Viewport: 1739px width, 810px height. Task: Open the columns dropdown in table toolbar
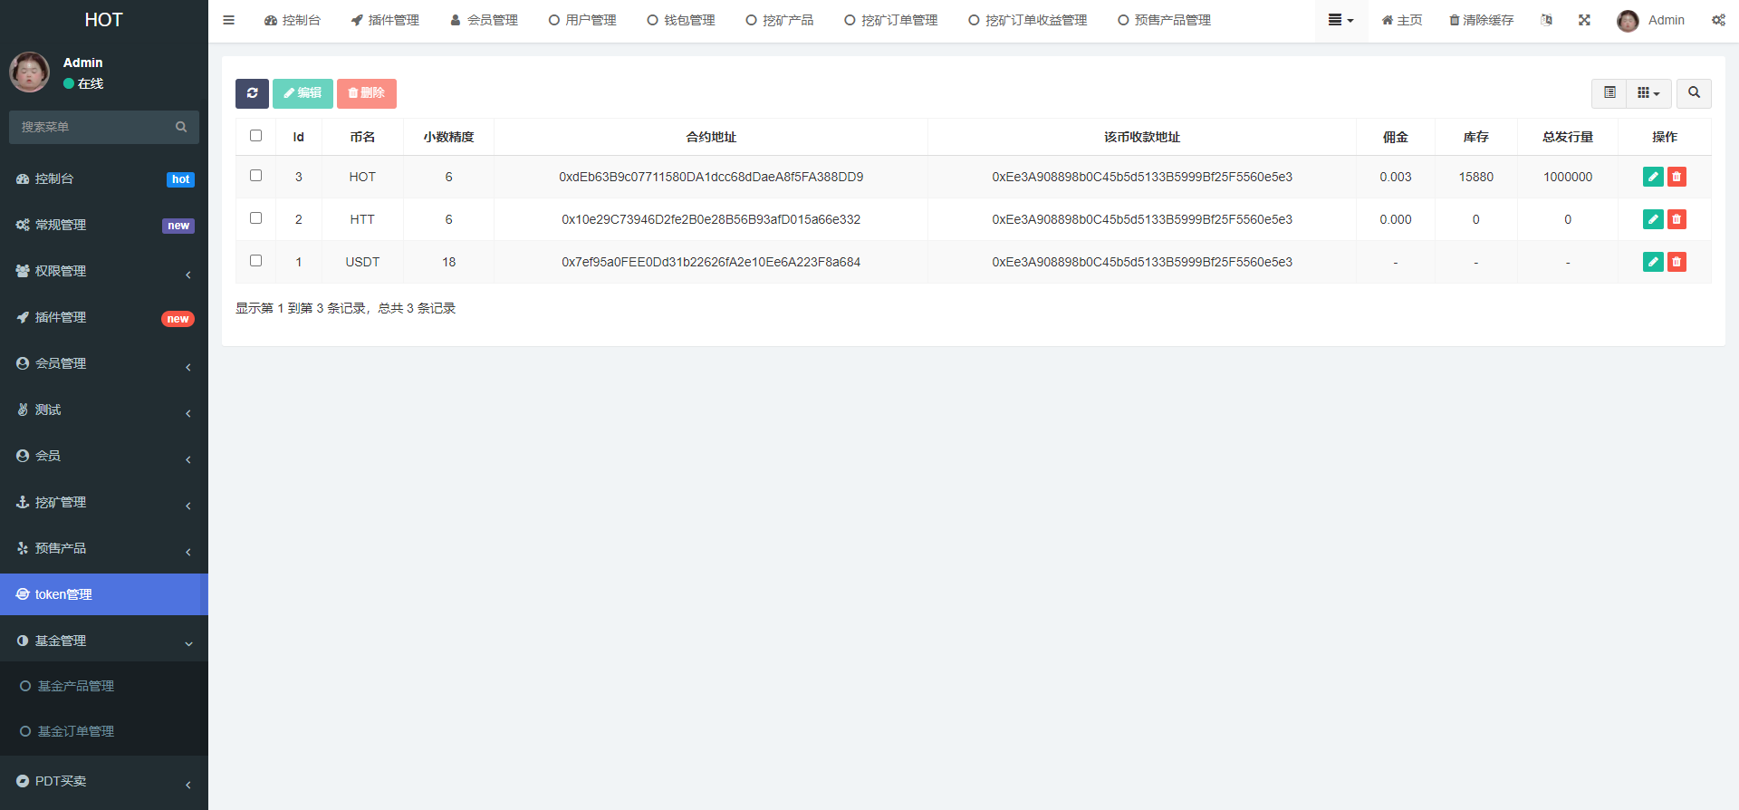1648,92
